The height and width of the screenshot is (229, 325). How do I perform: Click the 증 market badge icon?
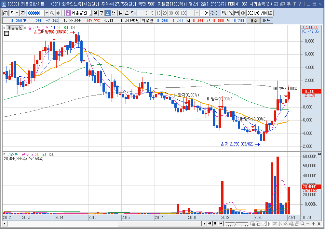pyautogui.click(x=68, y=13)
